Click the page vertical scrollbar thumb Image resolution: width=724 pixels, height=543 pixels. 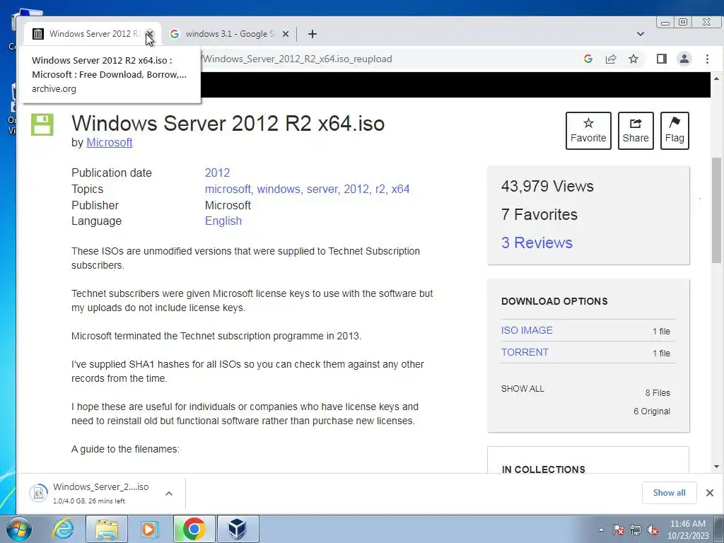click(716, 210)
